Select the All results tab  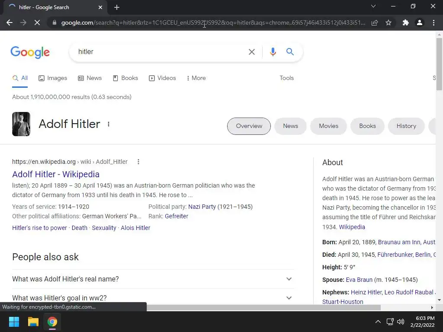point(20,78)
